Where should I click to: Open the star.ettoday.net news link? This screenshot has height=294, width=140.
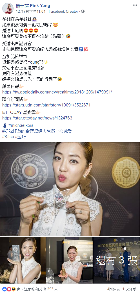point(37,118)
